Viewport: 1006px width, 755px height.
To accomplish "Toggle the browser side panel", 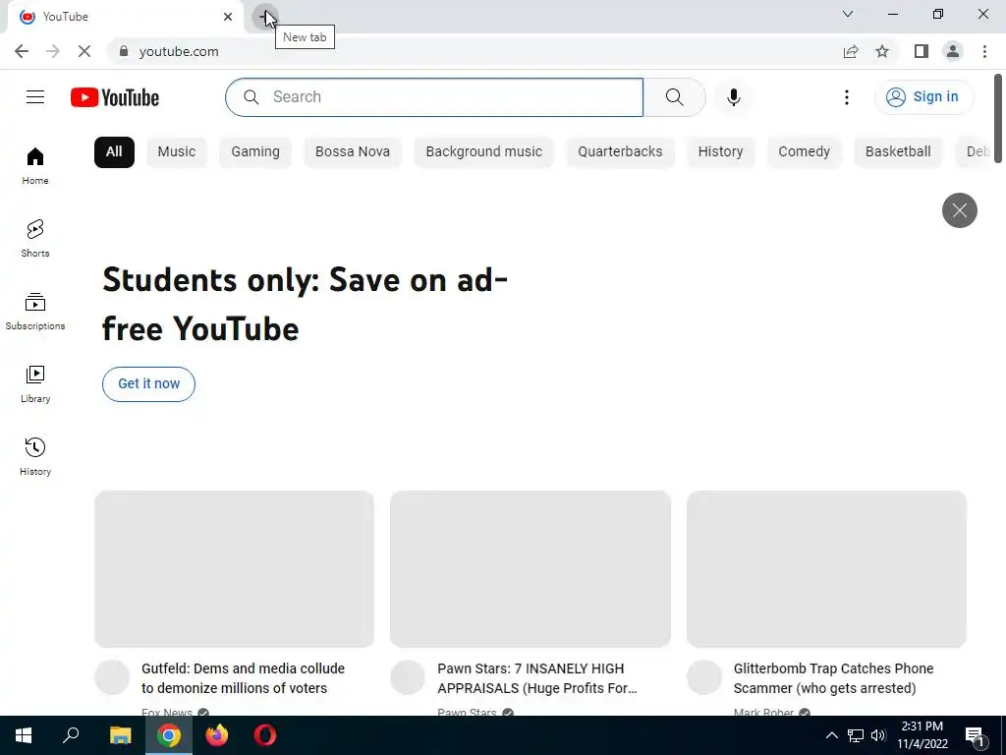I will pyautogui.click(x=922, y=51).
